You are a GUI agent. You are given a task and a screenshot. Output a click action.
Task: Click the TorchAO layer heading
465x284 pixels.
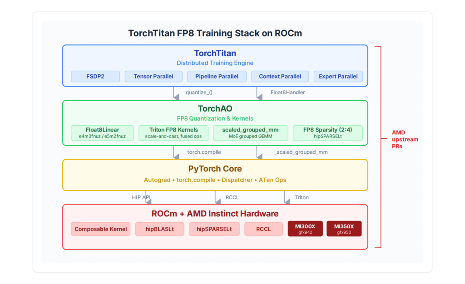tap(215, 109)
